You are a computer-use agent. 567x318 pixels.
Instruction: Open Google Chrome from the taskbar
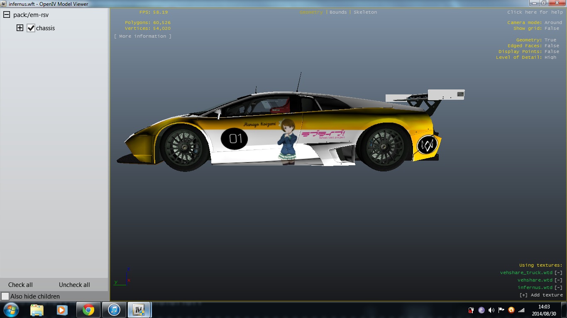88,310
